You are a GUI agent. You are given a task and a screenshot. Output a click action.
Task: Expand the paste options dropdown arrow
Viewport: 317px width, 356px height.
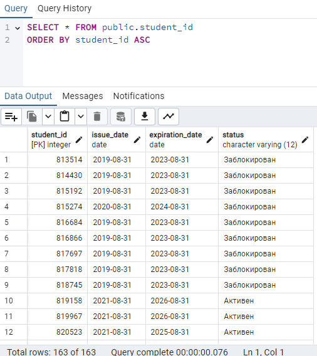(81, 117)
